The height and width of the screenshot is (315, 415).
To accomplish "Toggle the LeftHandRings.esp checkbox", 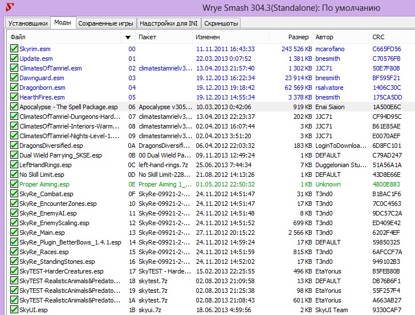I will point(14,164).
